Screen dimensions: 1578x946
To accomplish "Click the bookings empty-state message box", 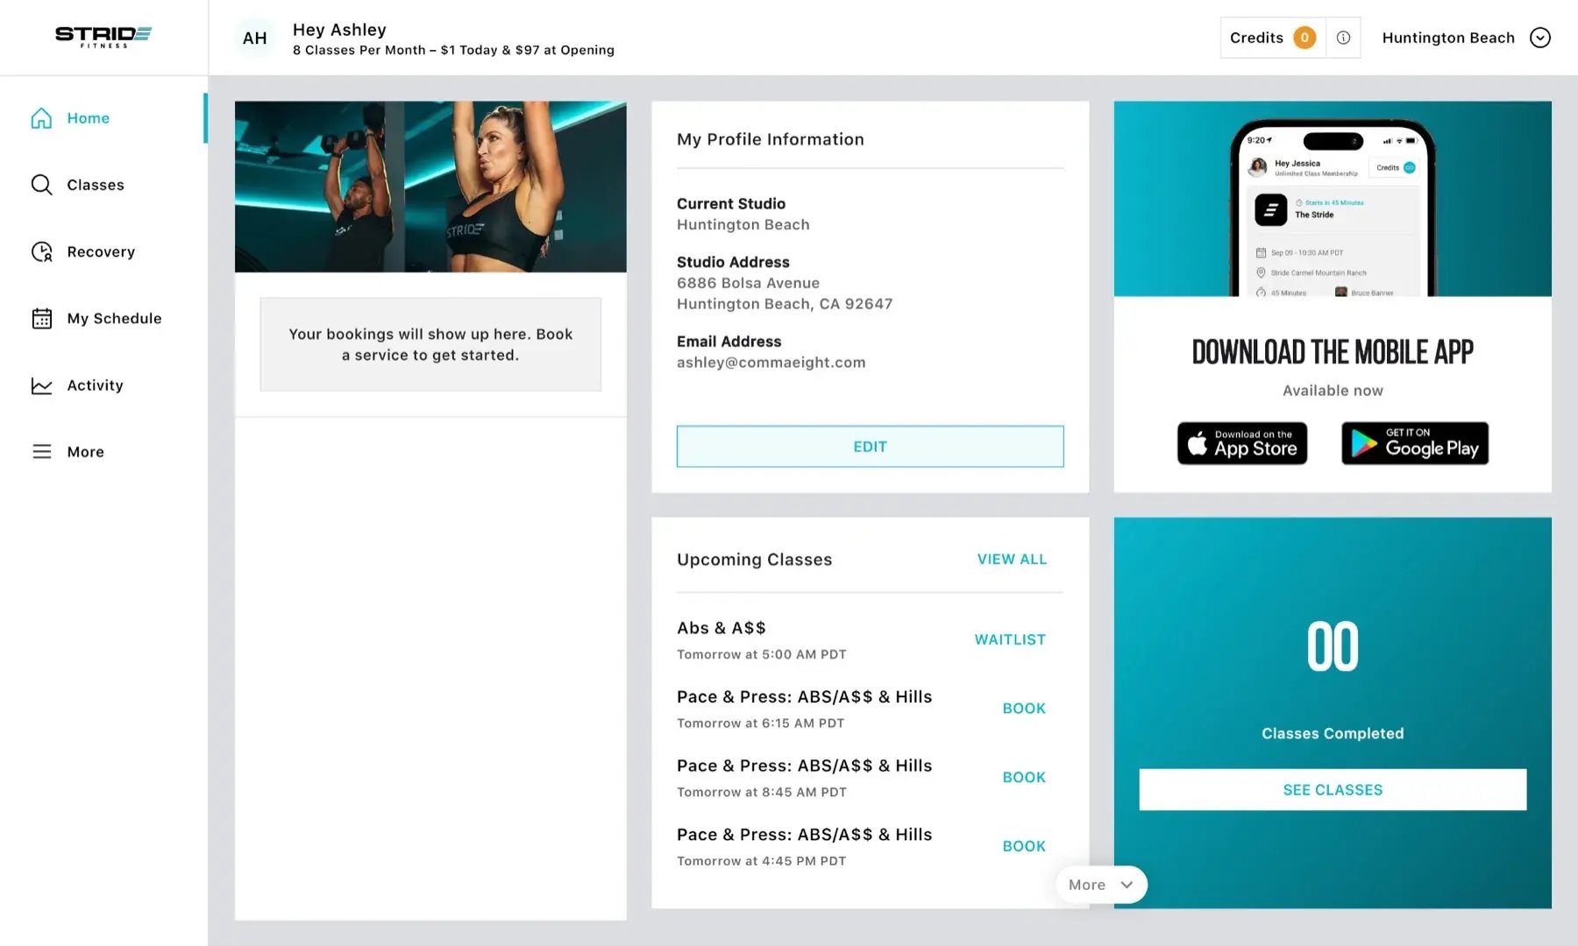I will tap(430, 344).
